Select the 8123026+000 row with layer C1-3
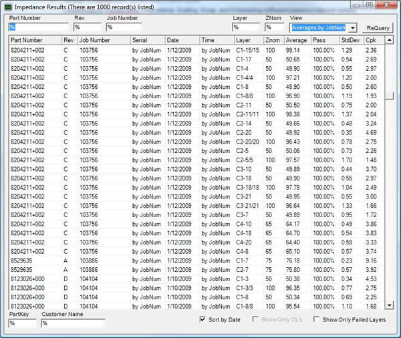401x338 pixels. pos(196,279)
